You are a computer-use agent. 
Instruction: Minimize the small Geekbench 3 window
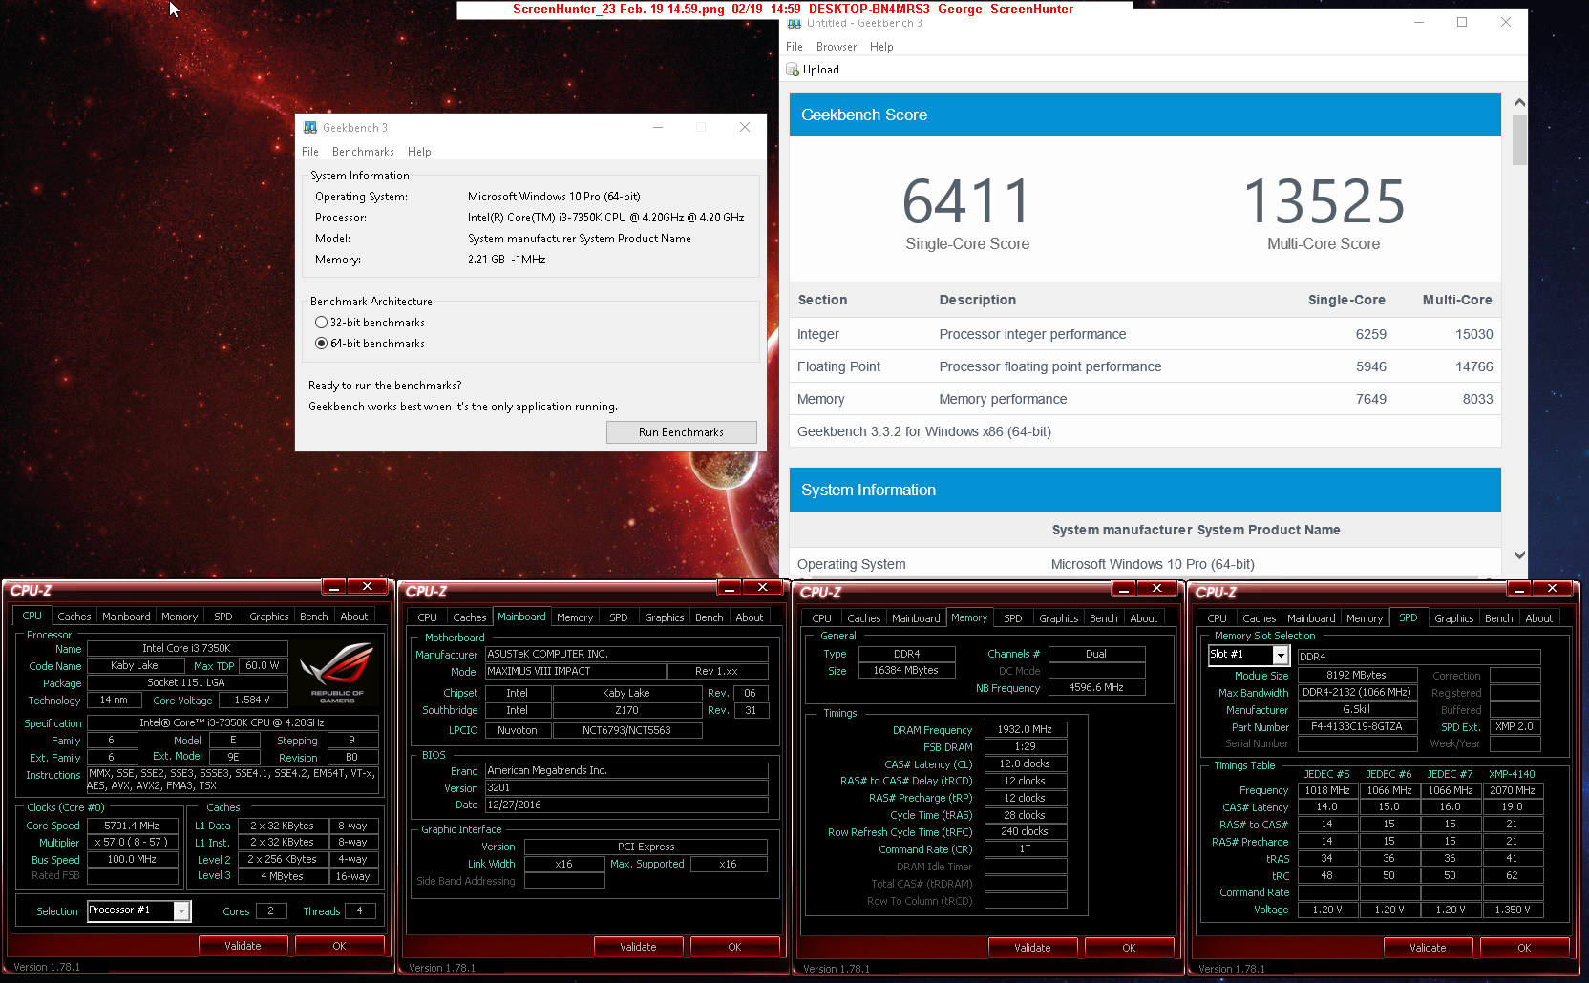tap(658, 127)
